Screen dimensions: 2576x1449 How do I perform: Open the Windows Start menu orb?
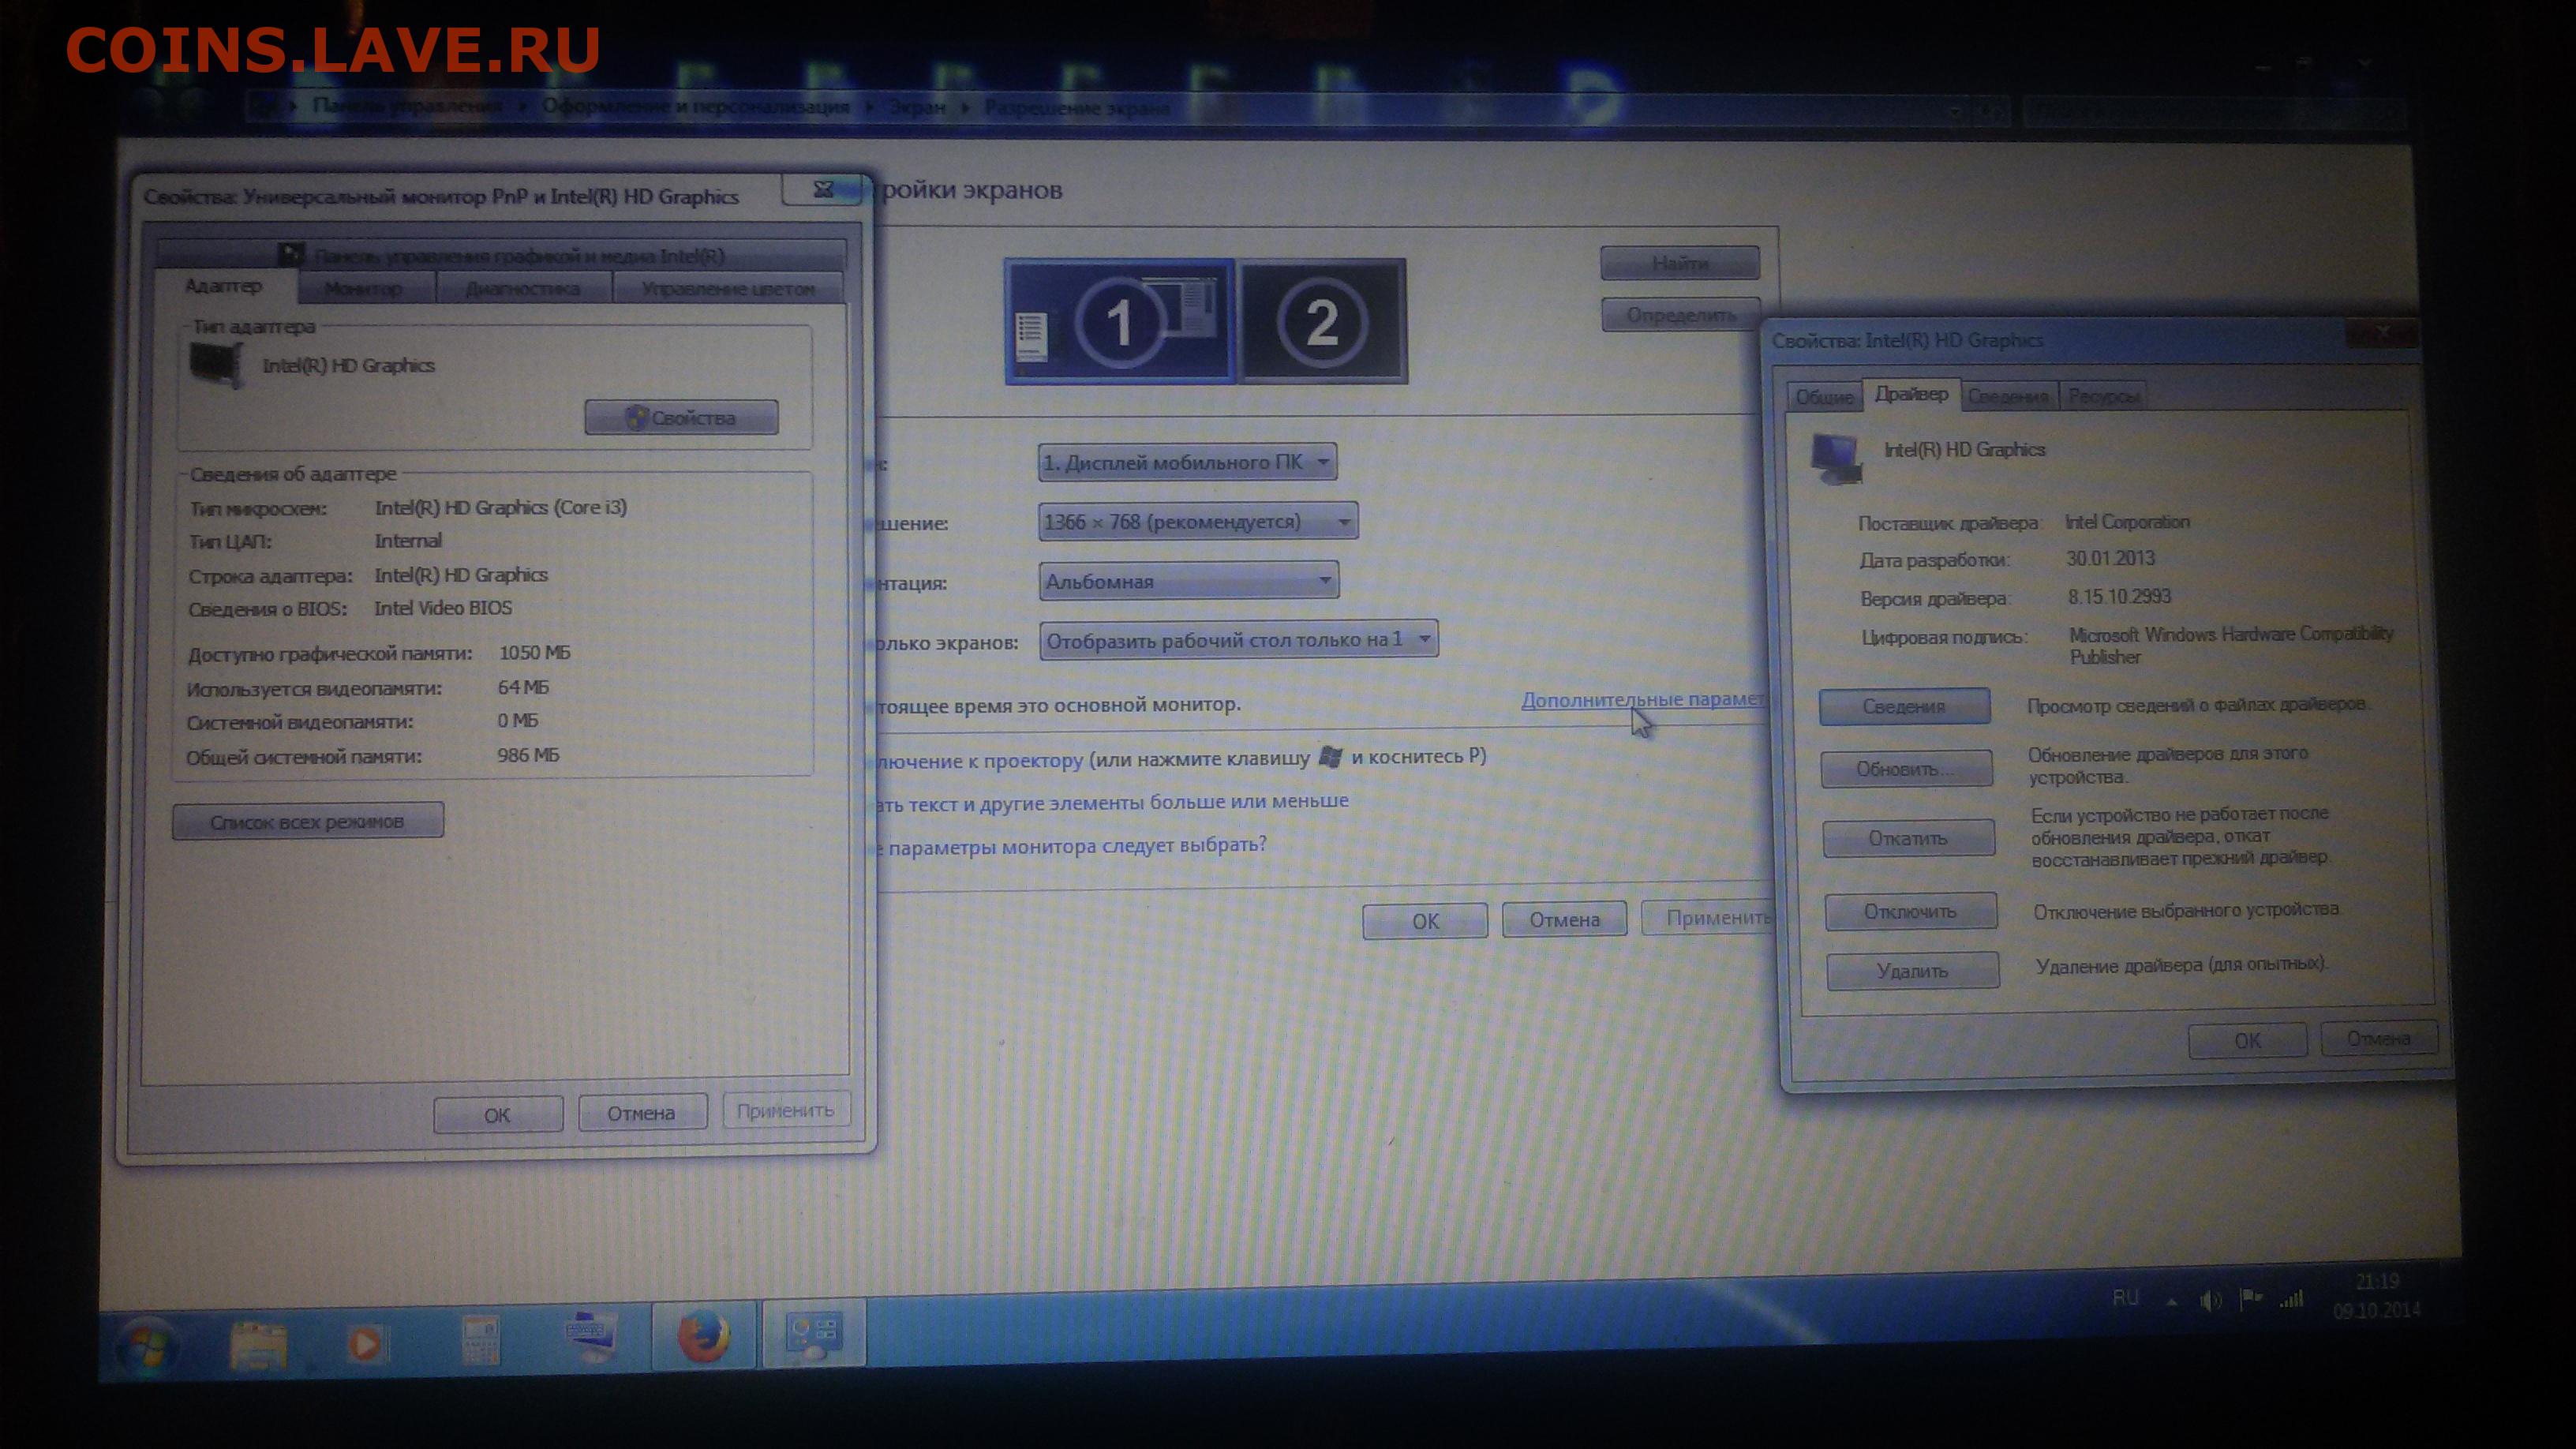(147, 1347)
